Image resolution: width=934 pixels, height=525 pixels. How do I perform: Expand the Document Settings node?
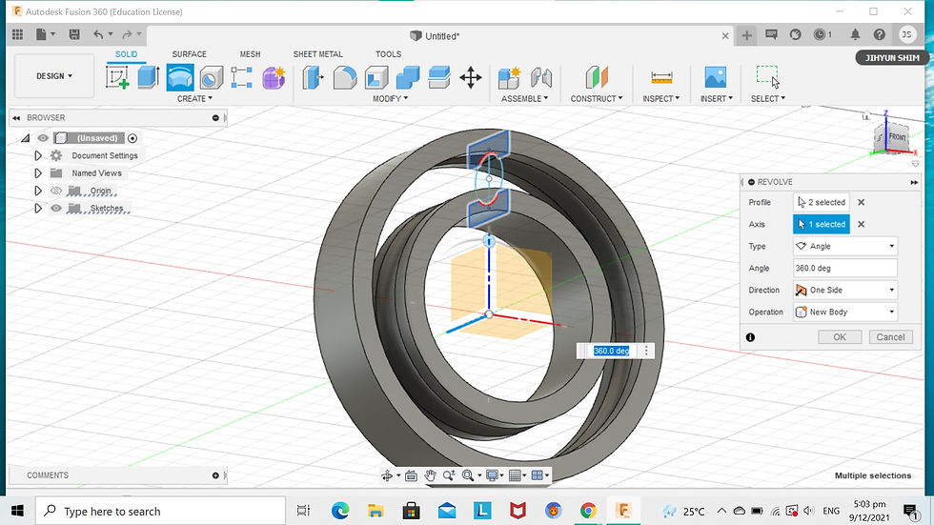click(x=38, y=155)
